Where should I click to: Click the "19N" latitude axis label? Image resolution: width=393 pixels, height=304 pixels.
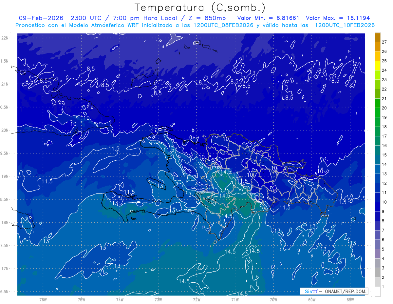point(5,176)
